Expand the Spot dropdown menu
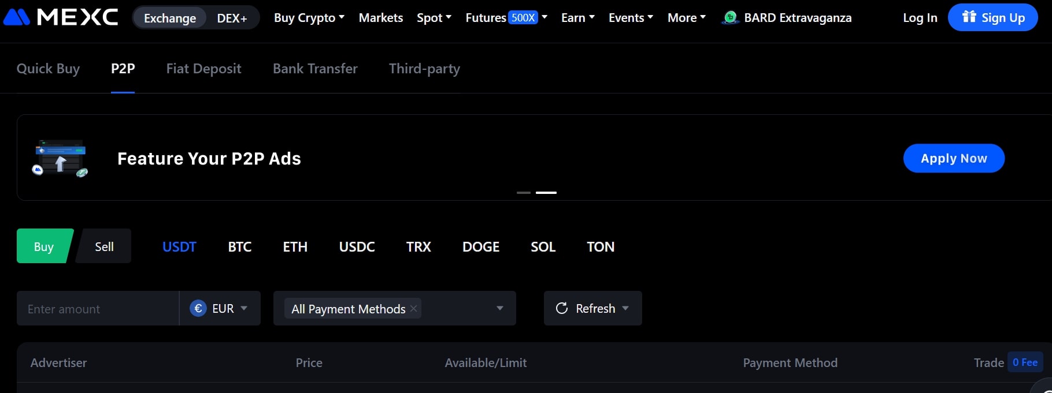Image resolution: width=1052 pixels, height=393 pixels. [434, 18]
